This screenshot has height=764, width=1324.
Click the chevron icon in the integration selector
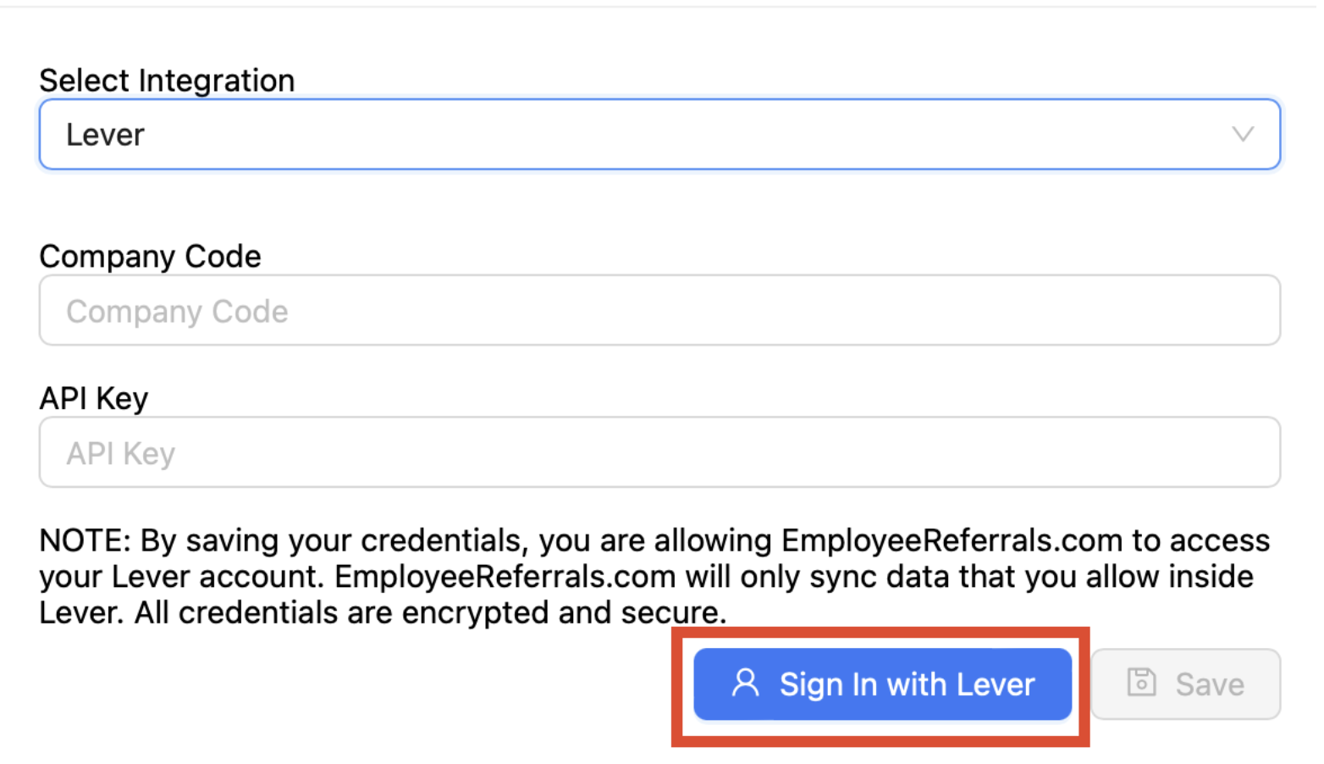click(1242, 134)
